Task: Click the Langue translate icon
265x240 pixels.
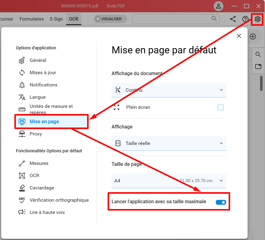Action: point(22,97)
